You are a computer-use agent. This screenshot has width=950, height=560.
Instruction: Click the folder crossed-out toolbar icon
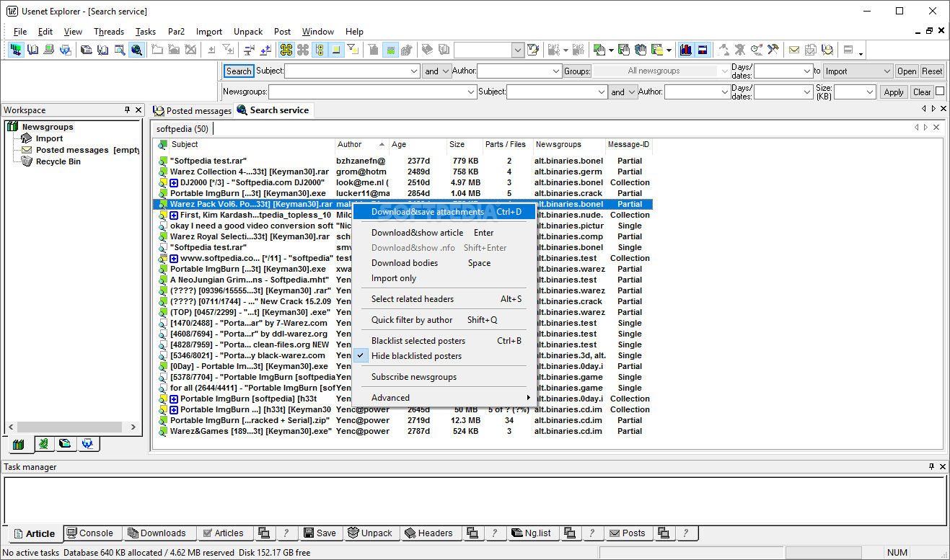190,50
